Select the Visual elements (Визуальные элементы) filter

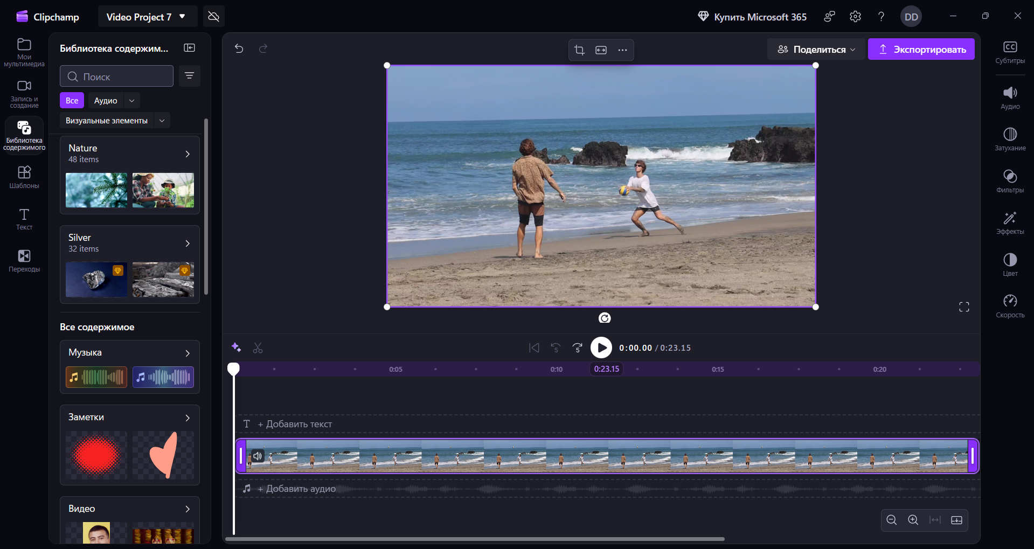pos(107,121)
